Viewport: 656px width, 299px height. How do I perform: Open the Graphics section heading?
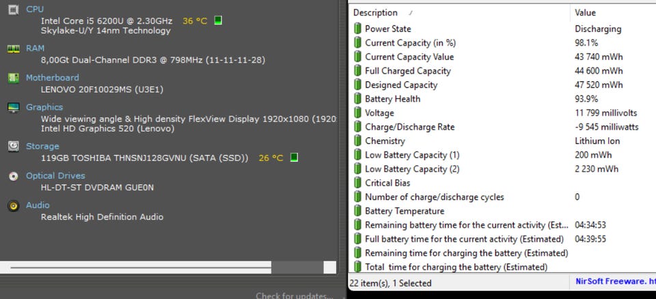tap(44, 107)
